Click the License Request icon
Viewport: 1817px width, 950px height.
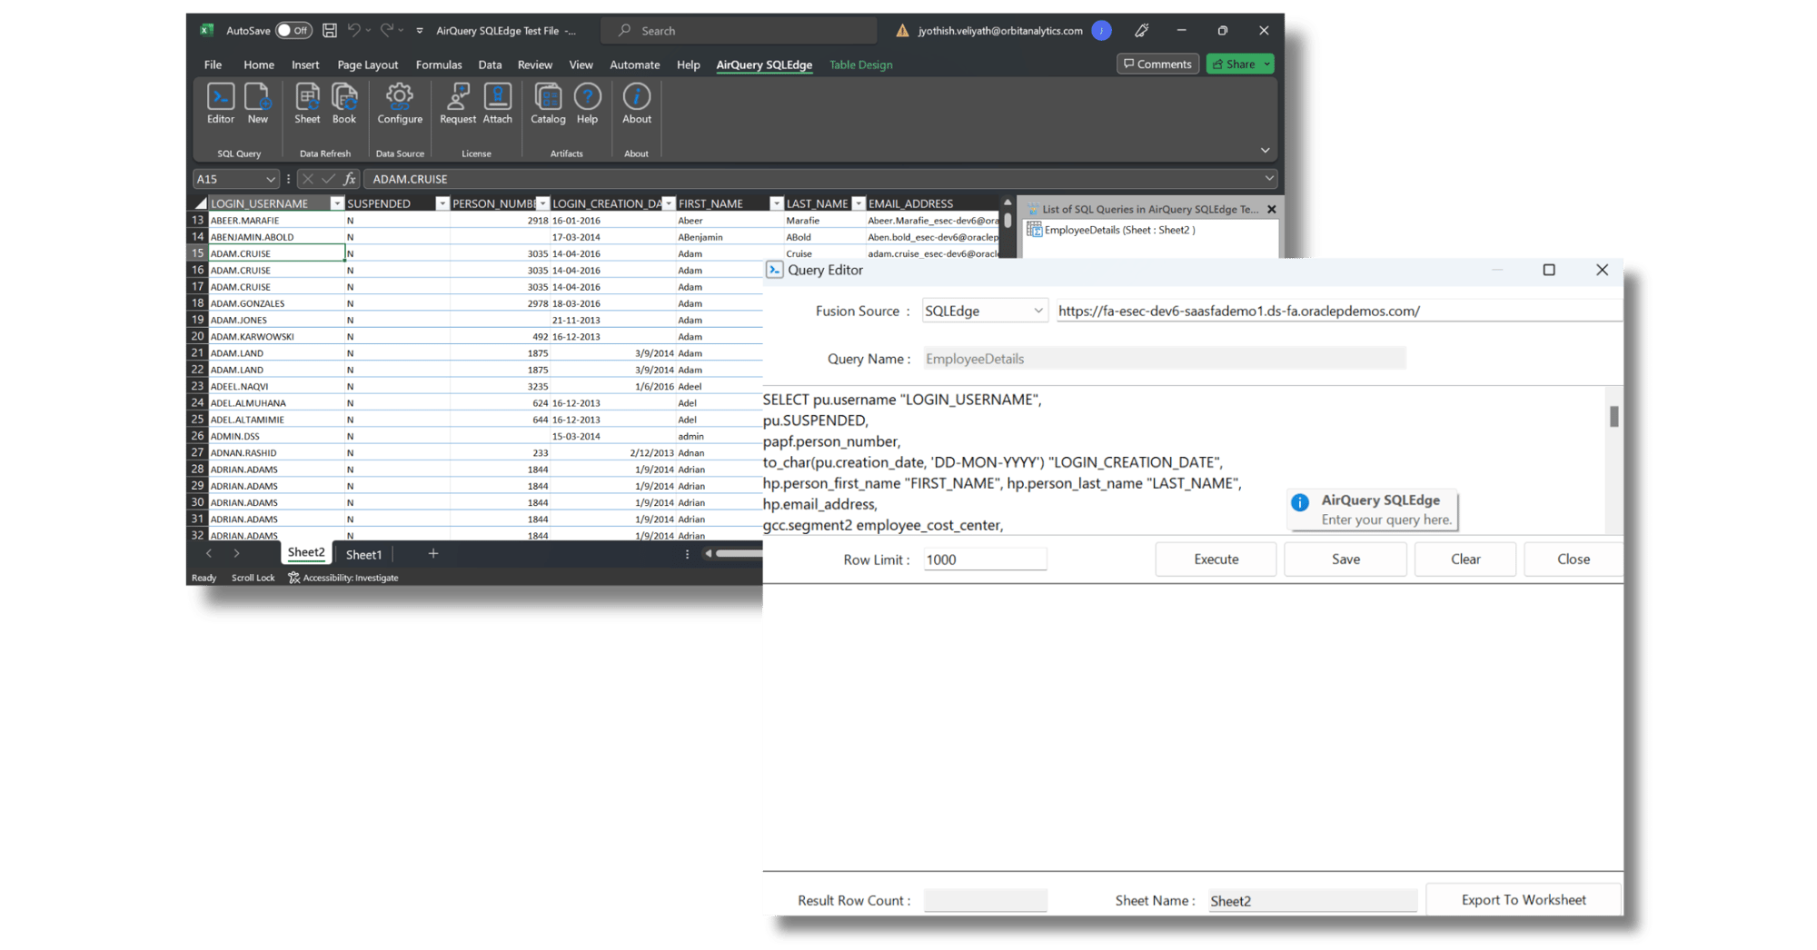click(457, 104)
